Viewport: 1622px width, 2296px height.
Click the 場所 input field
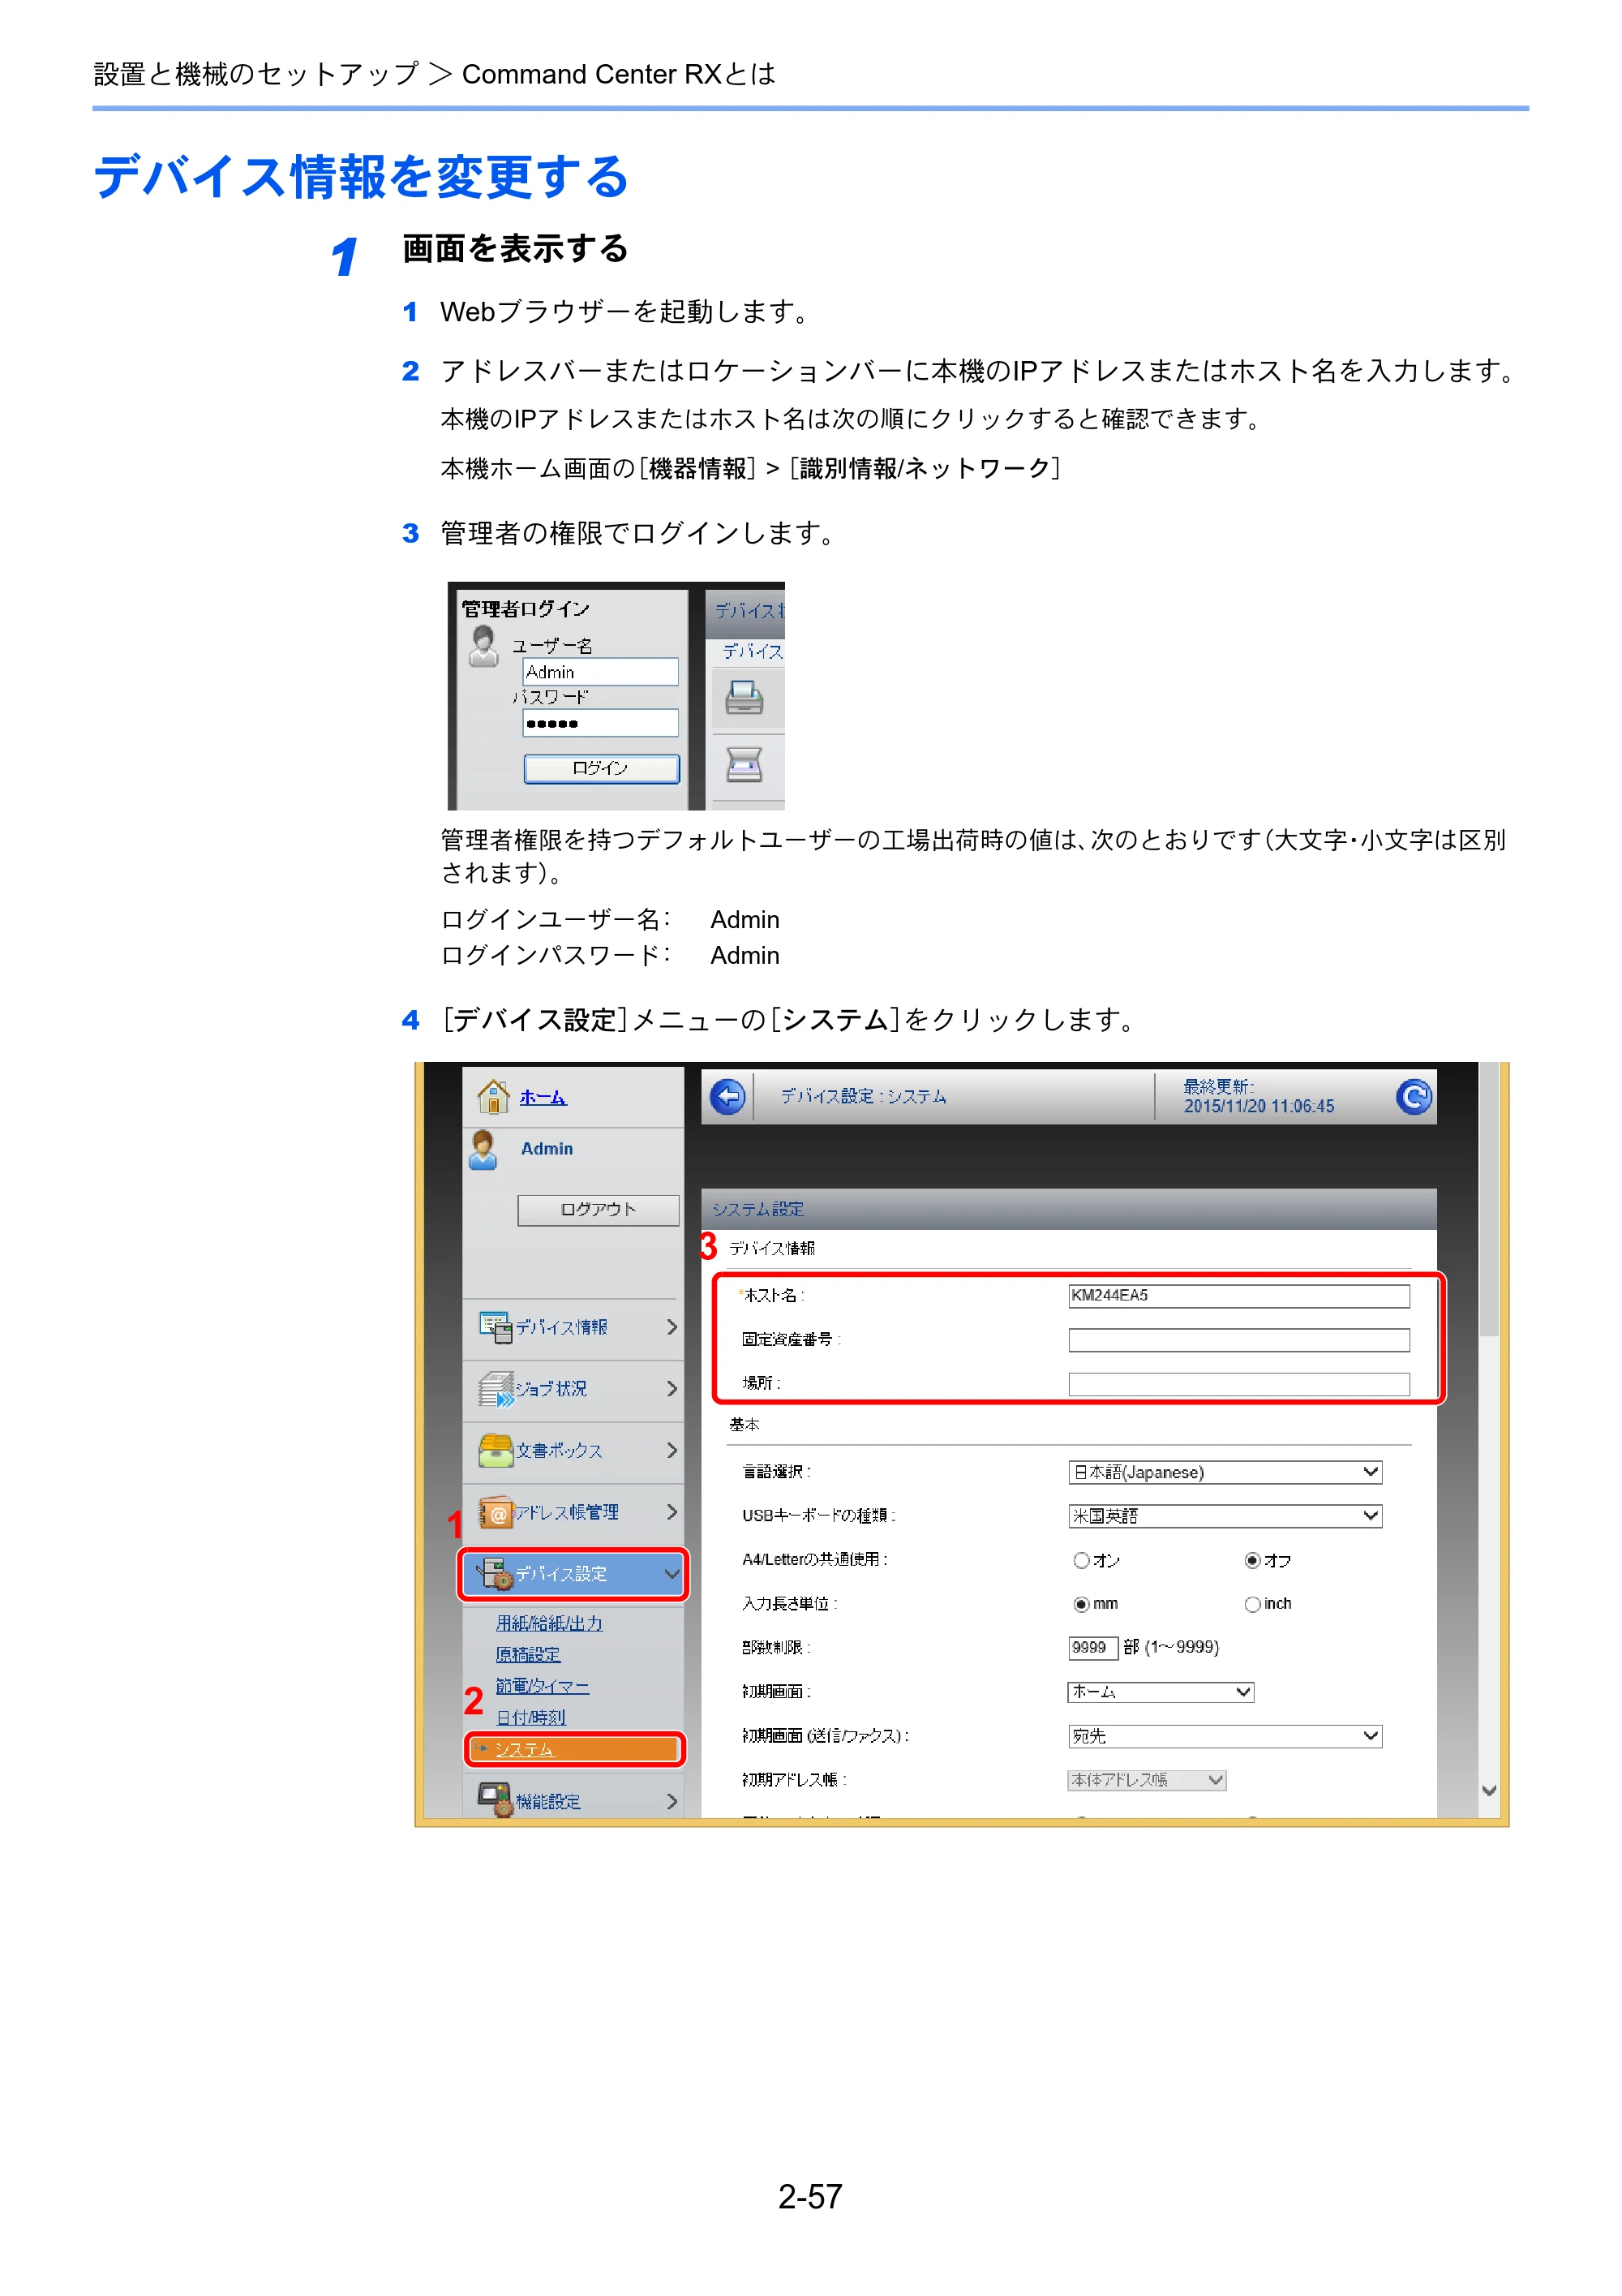pos(1239,1384)
